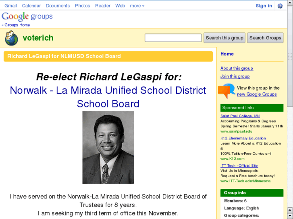The width and height of the screenshot is (293, 219).
Task: Click the vertical scrollbar thumb
Action: 290,56
